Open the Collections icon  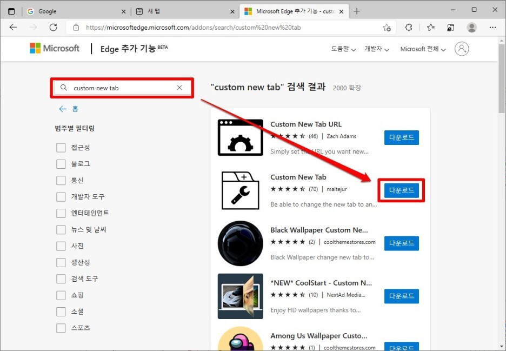451,28
